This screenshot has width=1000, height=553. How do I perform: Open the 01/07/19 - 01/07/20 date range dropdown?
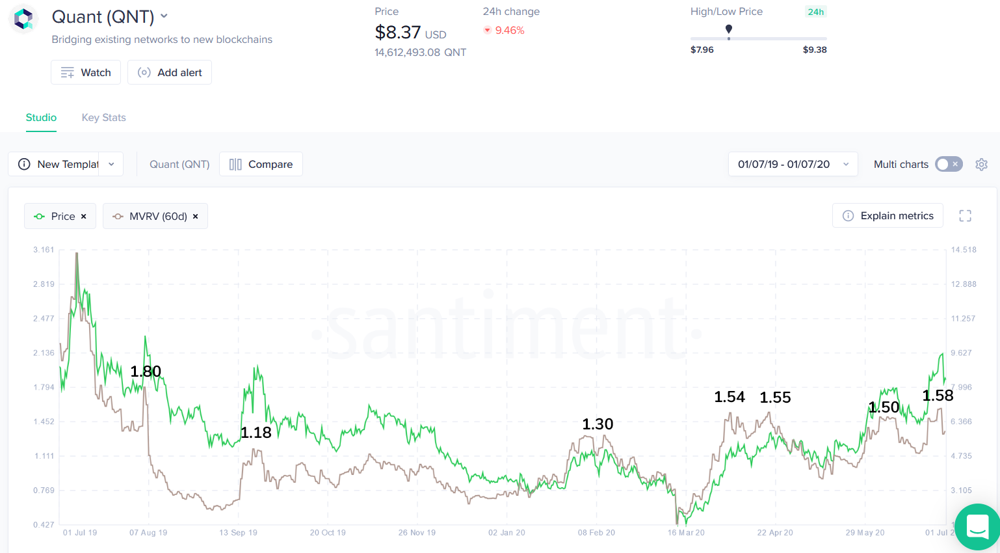[793, 164]
